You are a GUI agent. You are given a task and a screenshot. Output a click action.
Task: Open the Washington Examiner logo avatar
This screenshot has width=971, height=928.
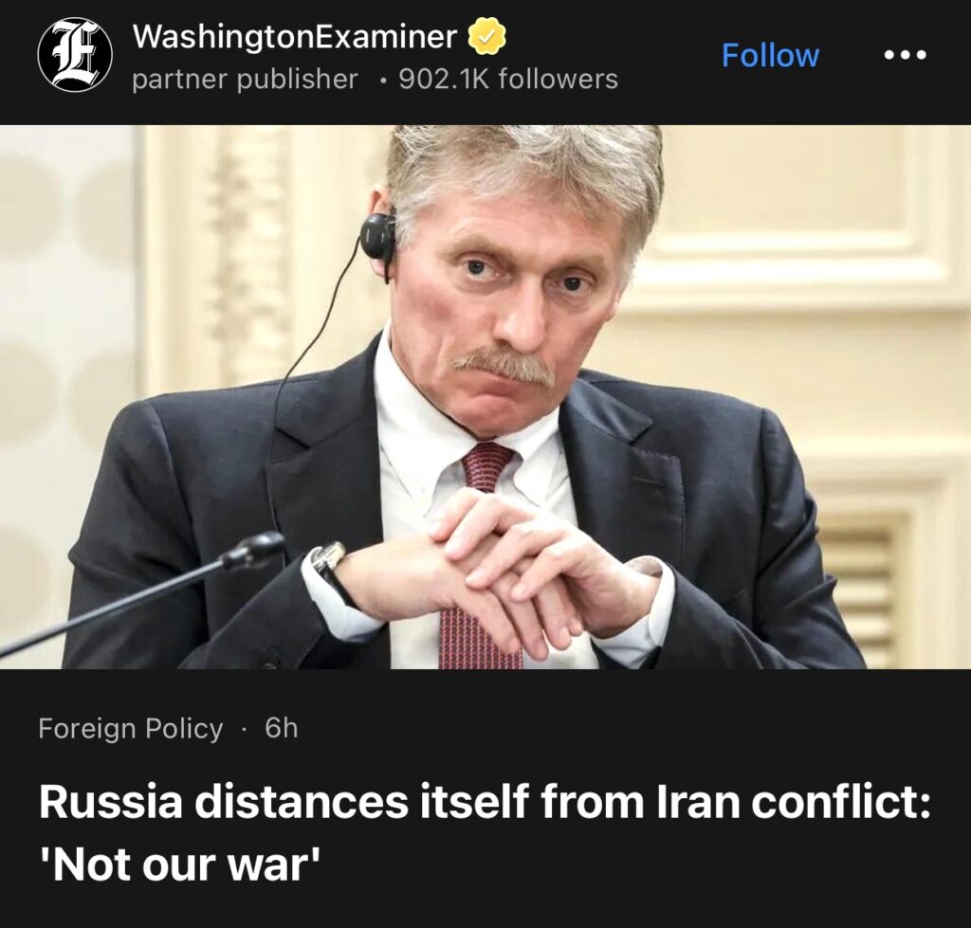pos(75,55)
